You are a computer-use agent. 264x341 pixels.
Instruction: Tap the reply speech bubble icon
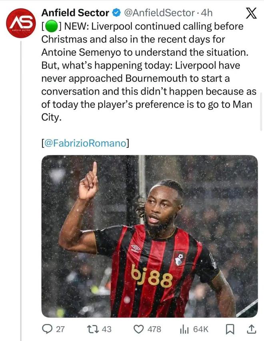[x=48, y=329]
